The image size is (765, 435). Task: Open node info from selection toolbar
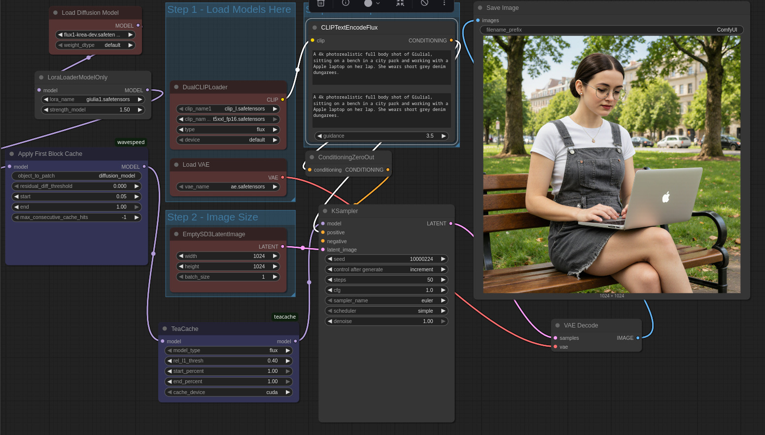point(346,3)
